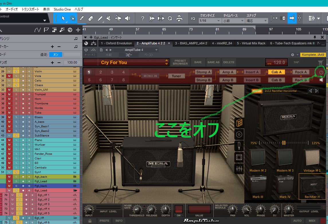Click the DELETE preset button
This screenshot has height=224, width=328.
pyautogui.click(x=229, y=62)
